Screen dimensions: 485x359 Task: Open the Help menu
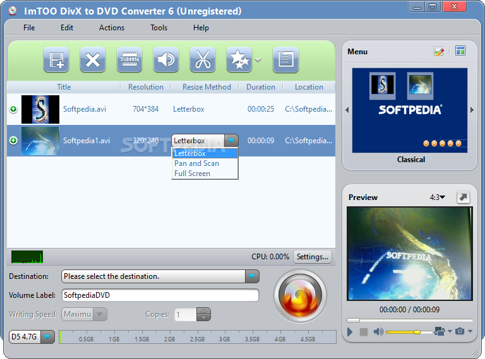click(201, 28)
